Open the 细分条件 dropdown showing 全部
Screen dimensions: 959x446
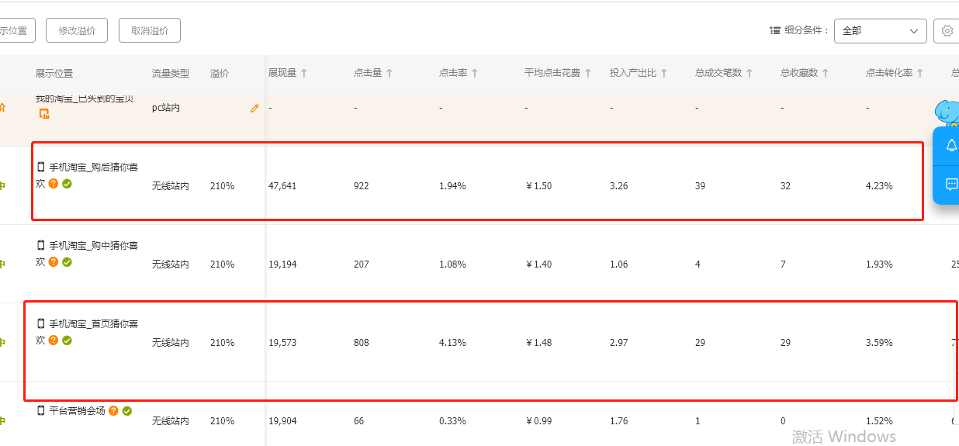(x=880, y=30)
